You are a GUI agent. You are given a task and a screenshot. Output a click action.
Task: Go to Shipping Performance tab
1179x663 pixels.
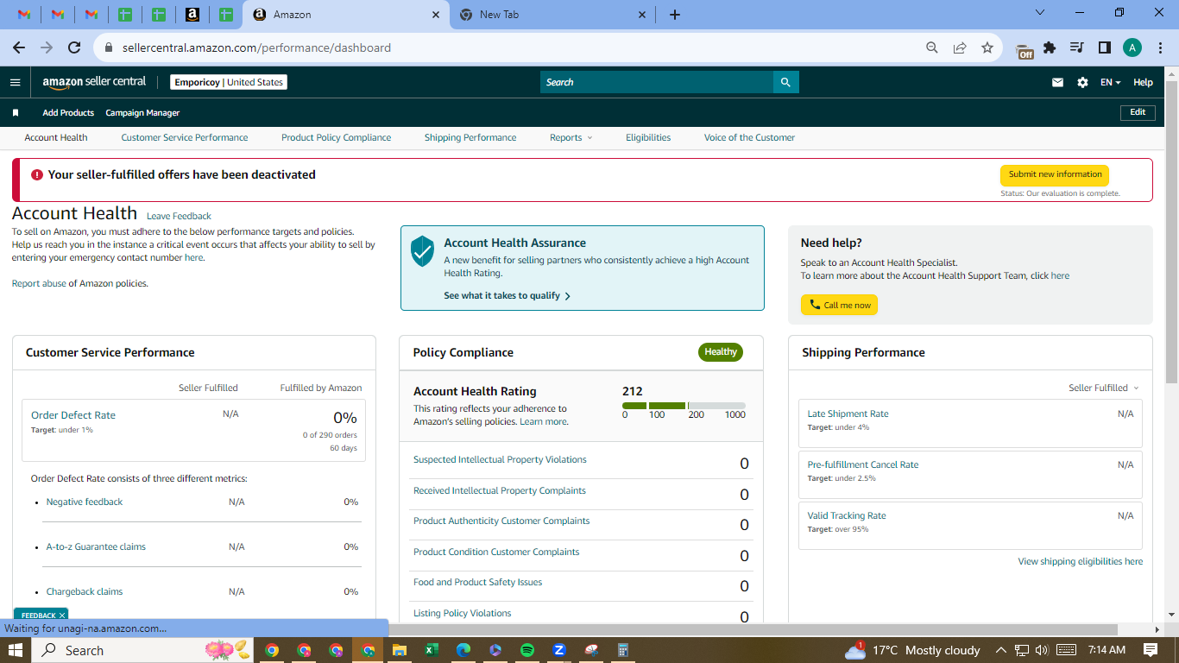[x=470, y=138]
